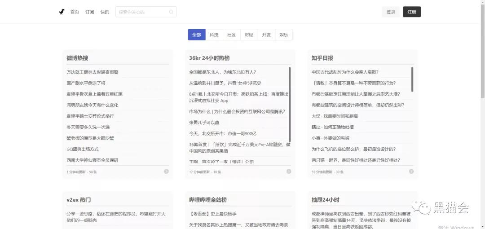The image size is (485, 229).
Task: Open 有哪些建筑的空间设计 question
Action: pos(358,105)
